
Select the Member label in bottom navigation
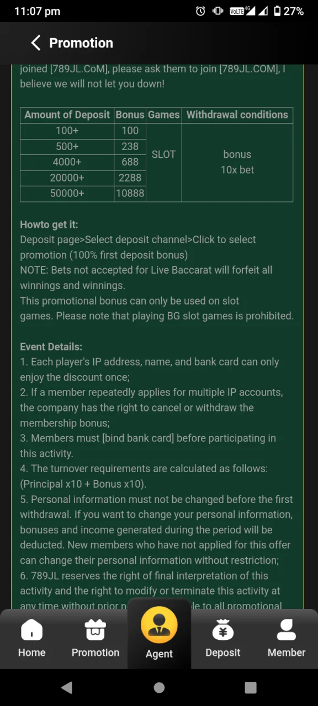pyautogui.click(x=287, y=652)
